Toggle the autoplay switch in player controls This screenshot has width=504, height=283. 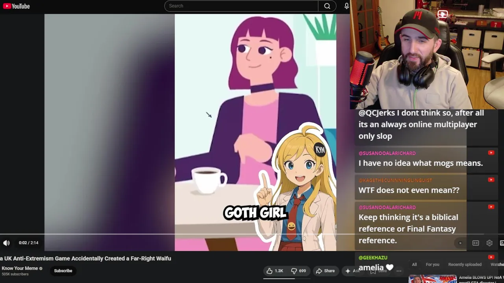pos(460,243)
